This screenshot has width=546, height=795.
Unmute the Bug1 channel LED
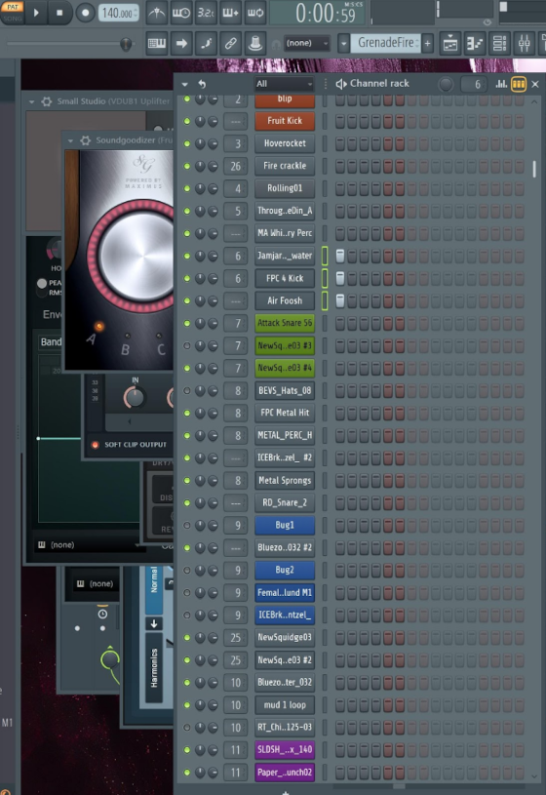187,525
